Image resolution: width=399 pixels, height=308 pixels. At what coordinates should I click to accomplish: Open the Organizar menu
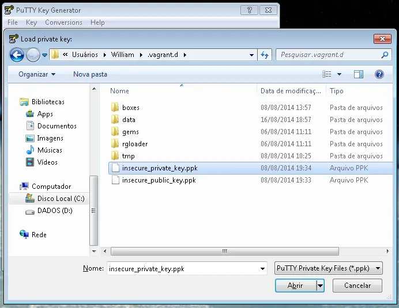pyautogui.click(x=37, y=74)
